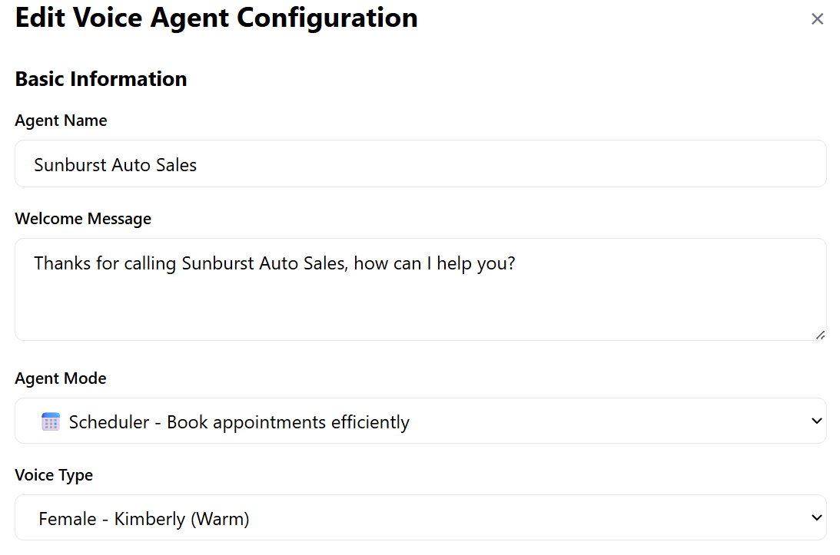Click the Voice Type dropdown chevron arrow
The image size is (840, 555).
coord(816,518)
